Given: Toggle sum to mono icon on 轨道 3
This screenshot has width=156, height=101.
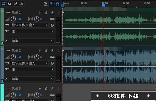Looking at the screenshot, I should [x=52, y=95].
